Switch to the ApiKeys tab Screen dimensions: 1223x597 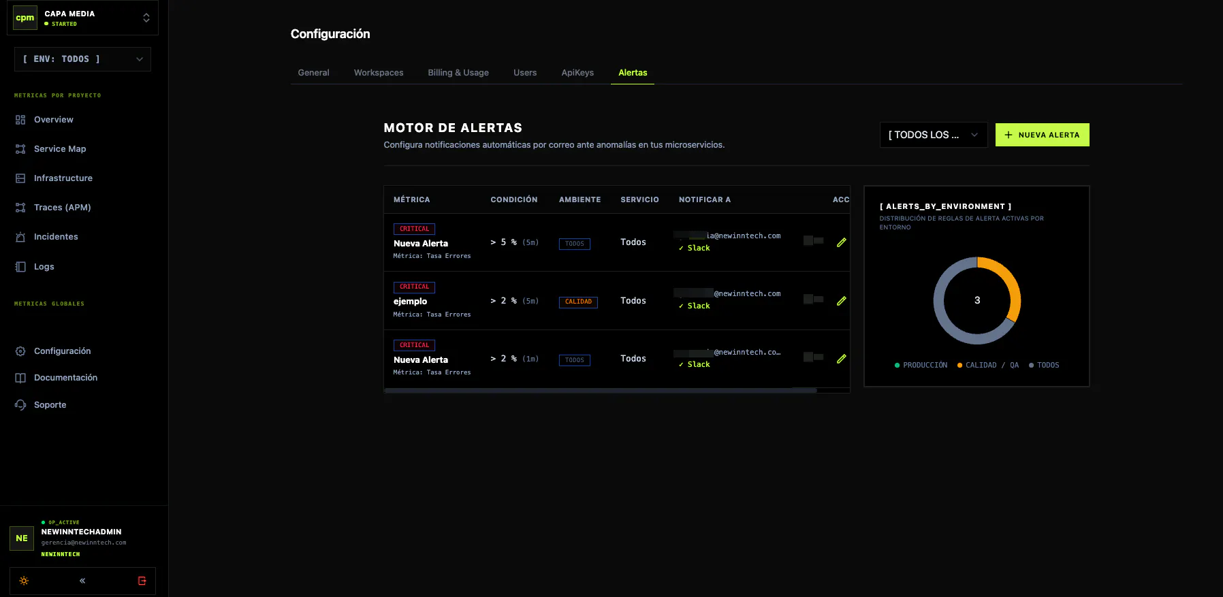pos(577,73)
